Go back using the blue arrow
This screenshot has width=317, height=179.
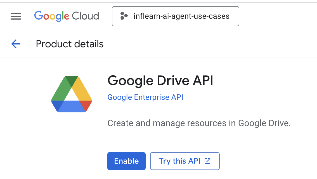[16, 44]
